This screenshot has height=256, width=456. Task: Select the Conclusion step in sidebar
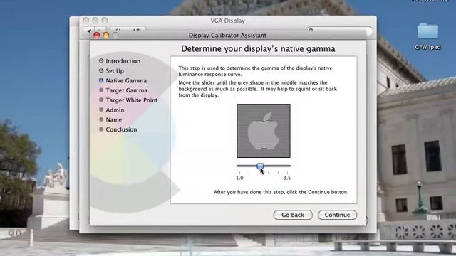point(118,129)
